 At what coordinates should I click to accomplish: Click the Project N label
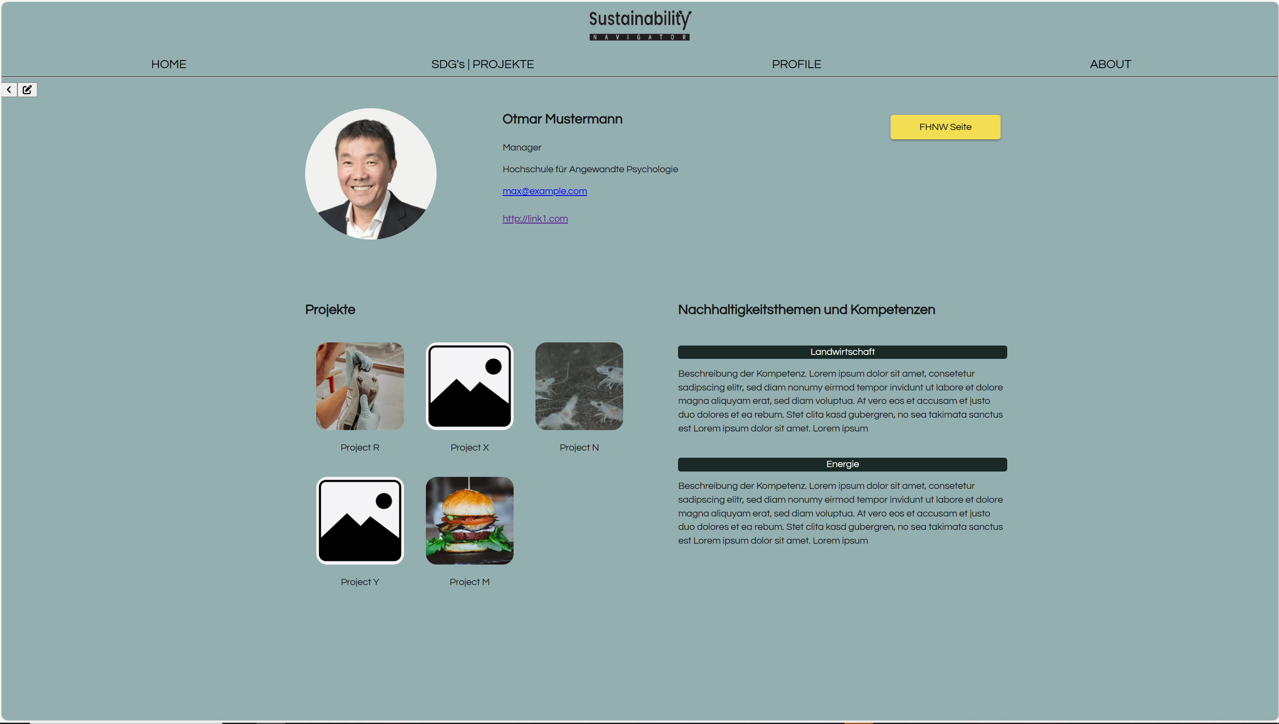[579, 447]
